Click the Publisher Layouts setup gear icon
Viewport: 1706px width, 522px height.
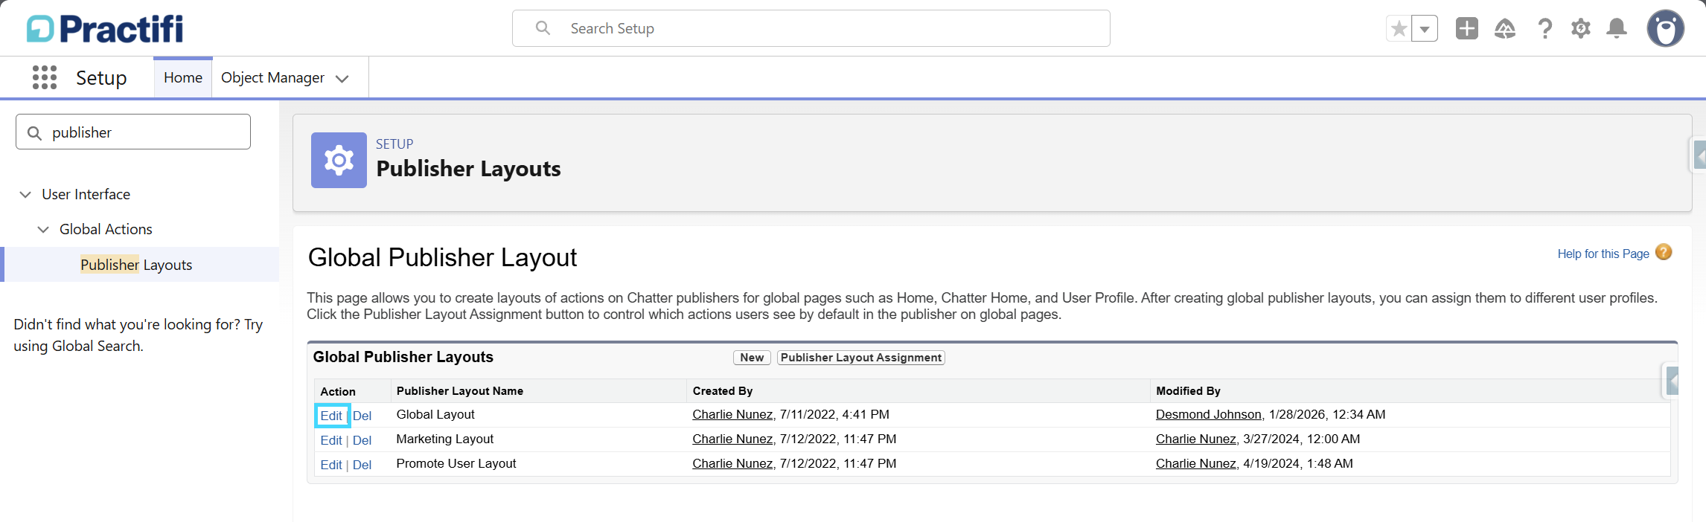[x=339, y=160]
